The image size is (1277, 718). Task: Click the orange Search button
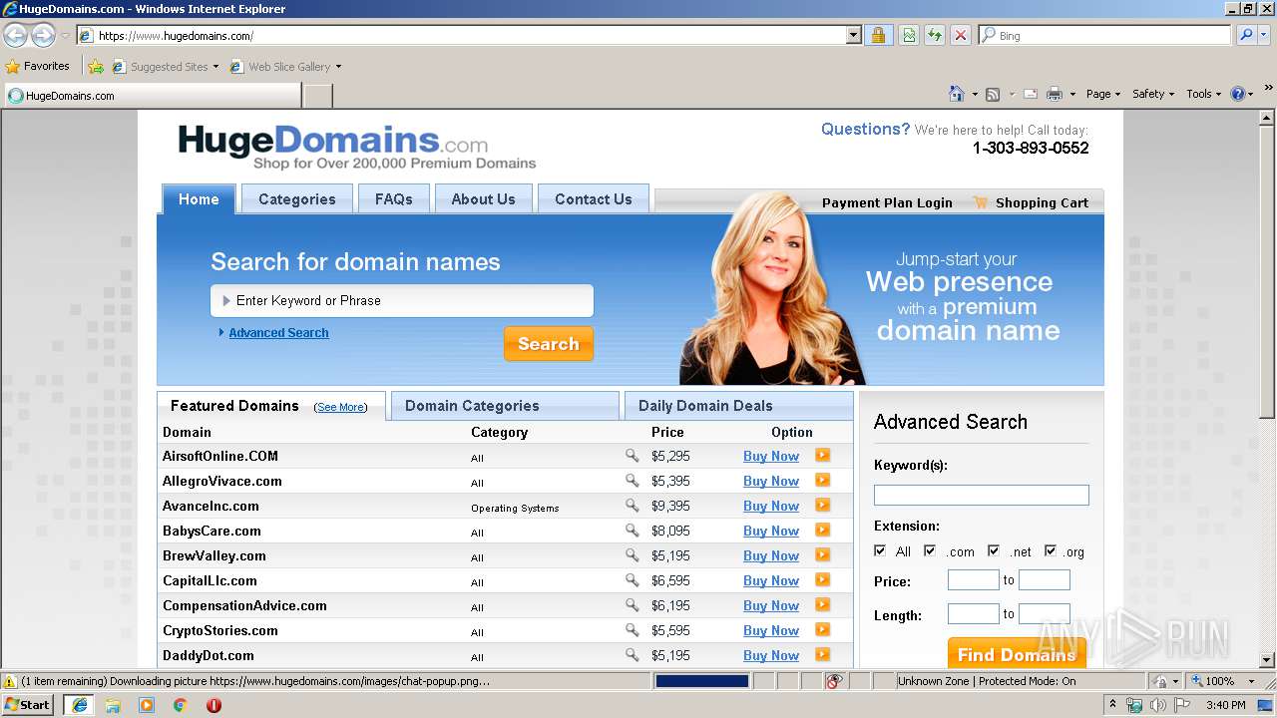(x=549, y=343)
